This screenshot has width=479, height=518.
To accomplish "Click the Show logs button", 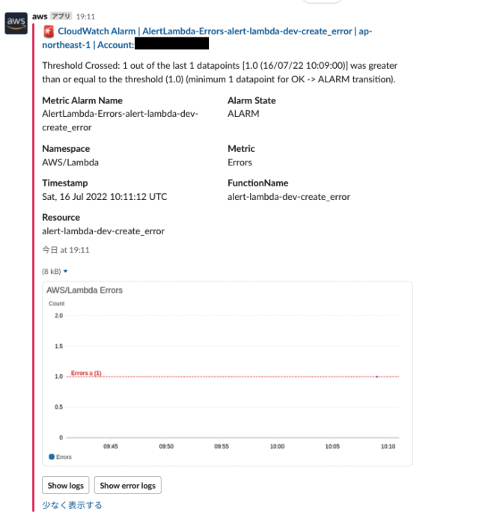I will 65,485.
